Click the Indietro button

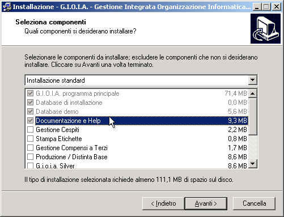(x=163, y=203)
